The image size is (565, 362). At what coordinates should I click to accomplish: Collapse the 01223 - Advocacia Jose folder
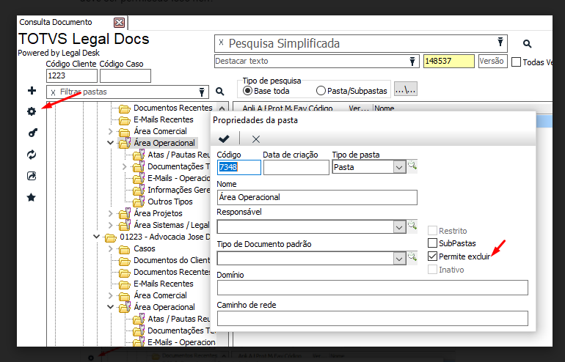point(96,237)
